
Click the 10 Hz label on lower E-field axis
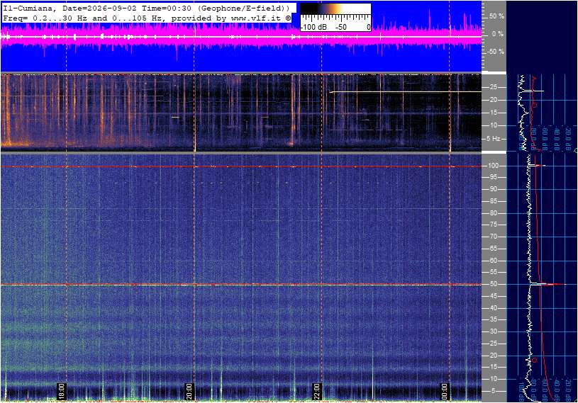pos(493,379)
